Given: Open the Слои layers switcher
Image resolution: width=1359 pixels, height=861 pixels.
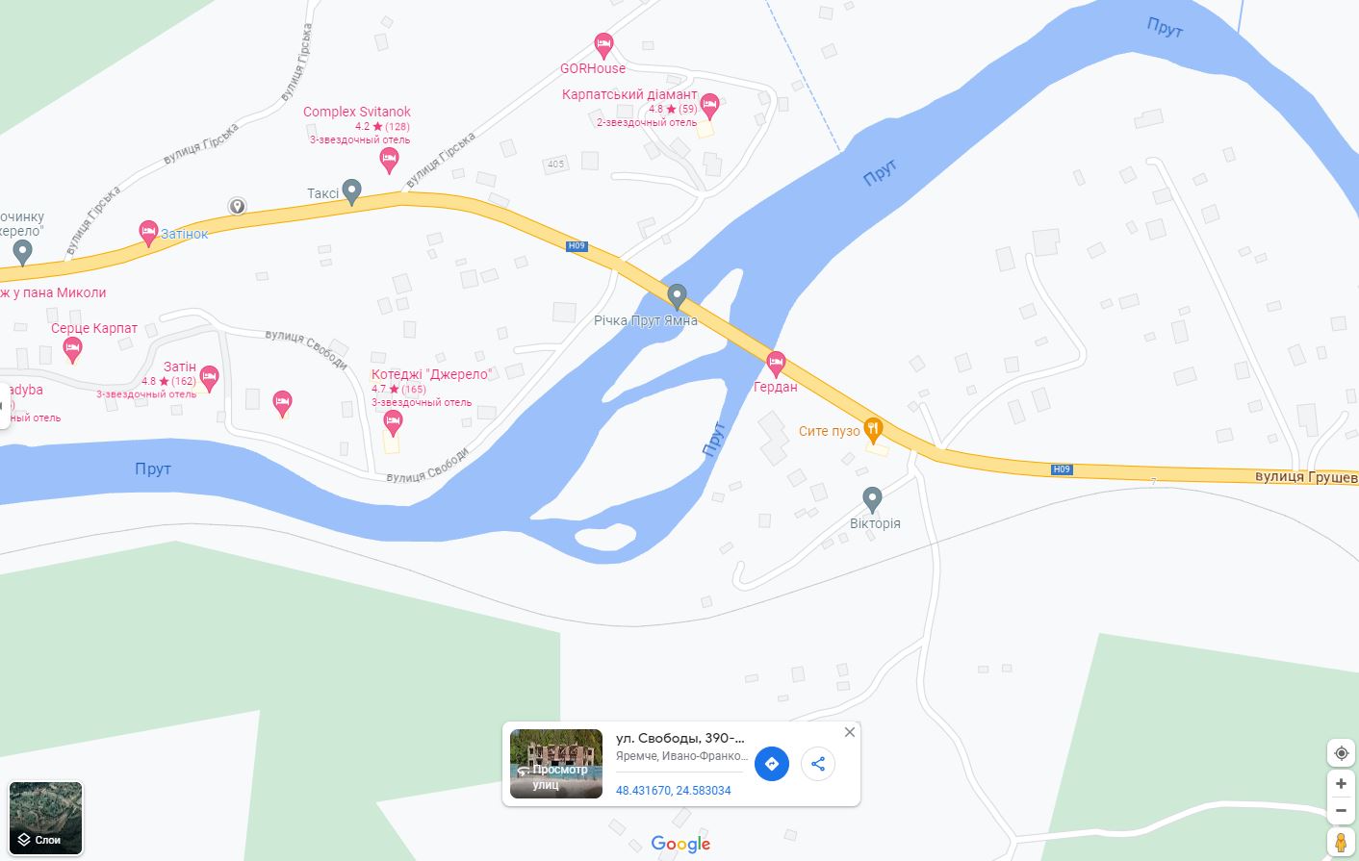Looking at the screenshot, I should pos(46,819).
